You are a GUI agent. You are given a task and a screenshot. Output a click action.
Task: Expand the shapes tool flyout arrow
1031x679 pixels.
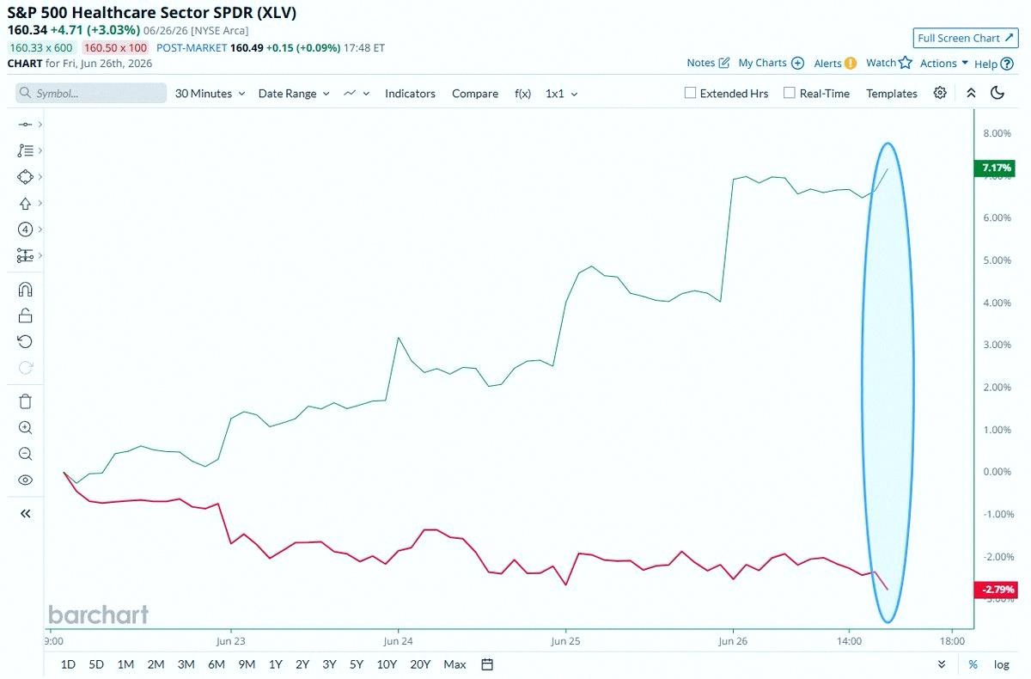point(40,177)
